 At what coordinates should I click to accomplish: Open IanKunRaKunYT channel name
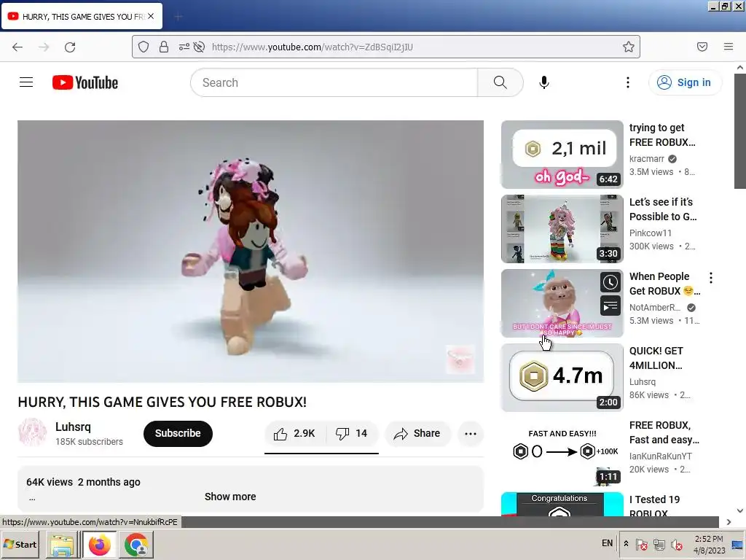[660, 456]
